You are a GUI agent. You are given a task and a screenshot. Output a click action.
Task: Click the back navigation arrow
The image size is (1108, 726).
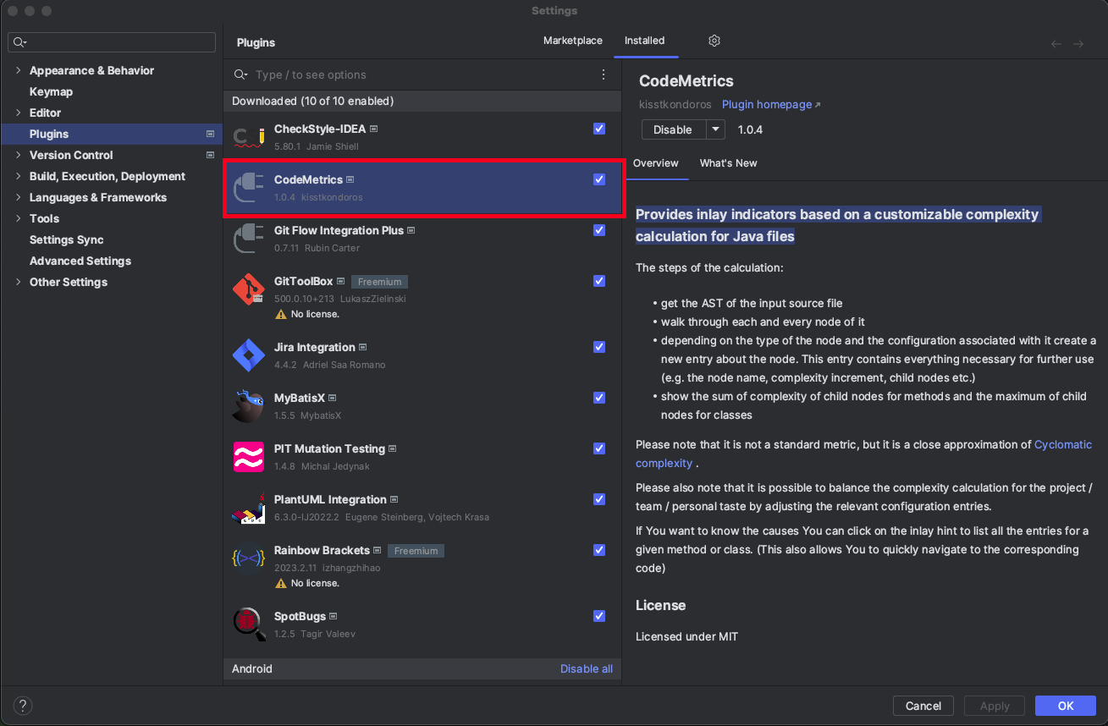click(x=1056, y=44)
